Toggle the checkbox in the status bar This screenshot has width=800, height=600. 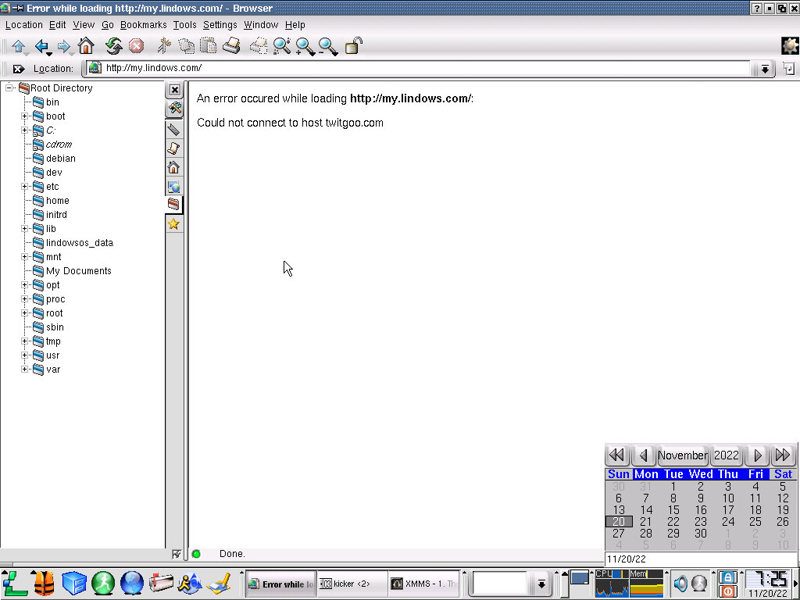tap(177, 554)
